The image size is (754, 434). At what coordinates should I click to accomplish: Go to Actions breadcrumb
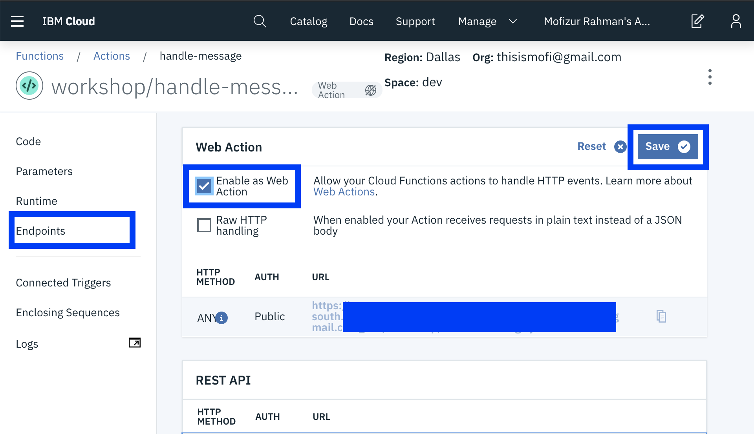click(x=112, y=56)
